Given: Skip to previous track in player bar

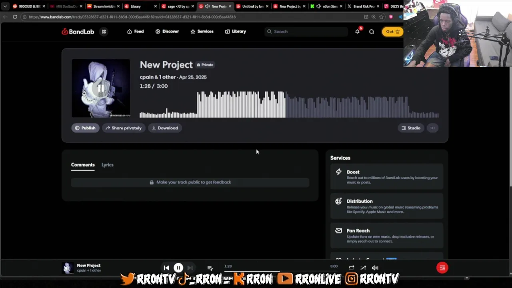Looking at the screenshot, I should pos(166,268).
